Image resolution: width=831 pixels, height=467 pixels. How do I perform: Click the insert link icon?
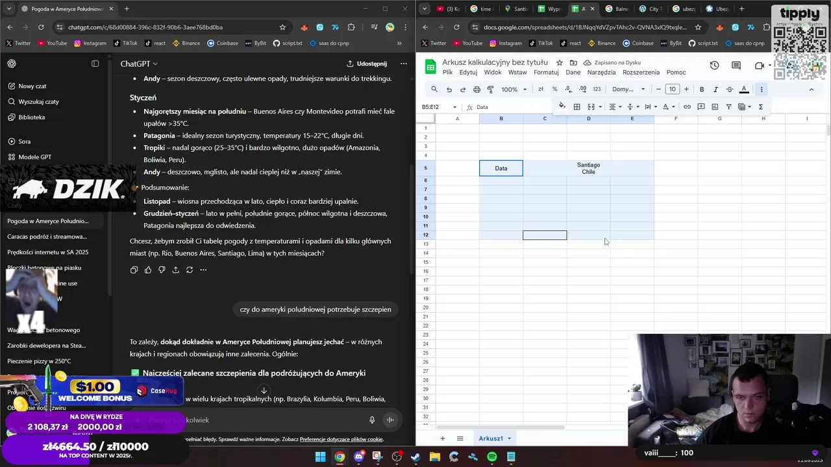click(x=687, y=107)
